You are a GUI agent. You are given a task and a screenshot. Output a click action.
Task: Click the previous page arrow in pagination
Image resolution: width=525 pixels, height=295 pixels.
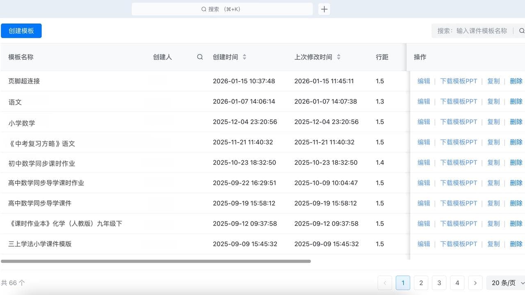[x=385, y=283]
